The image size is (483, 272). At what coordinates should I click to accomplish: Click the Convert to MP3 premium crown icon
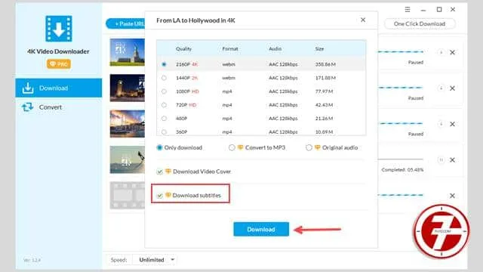click(240, 147)
